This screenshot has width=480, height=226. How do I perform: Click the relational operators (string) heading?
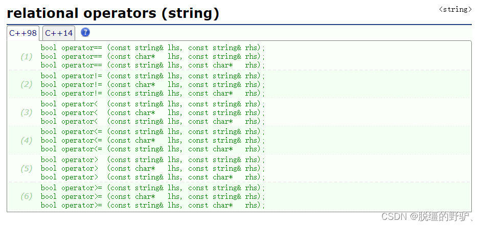pyautogui.click(x=113, y=13)
